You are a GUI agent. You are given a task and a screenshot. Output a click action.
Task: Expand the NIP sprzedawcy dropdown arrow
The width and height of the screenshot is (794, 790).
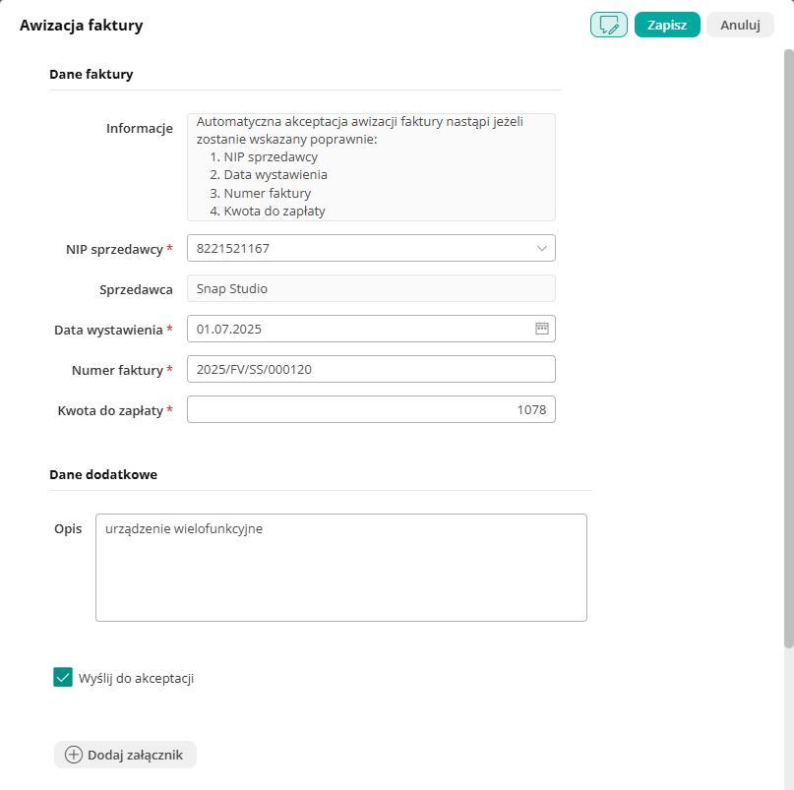[541, 249]
